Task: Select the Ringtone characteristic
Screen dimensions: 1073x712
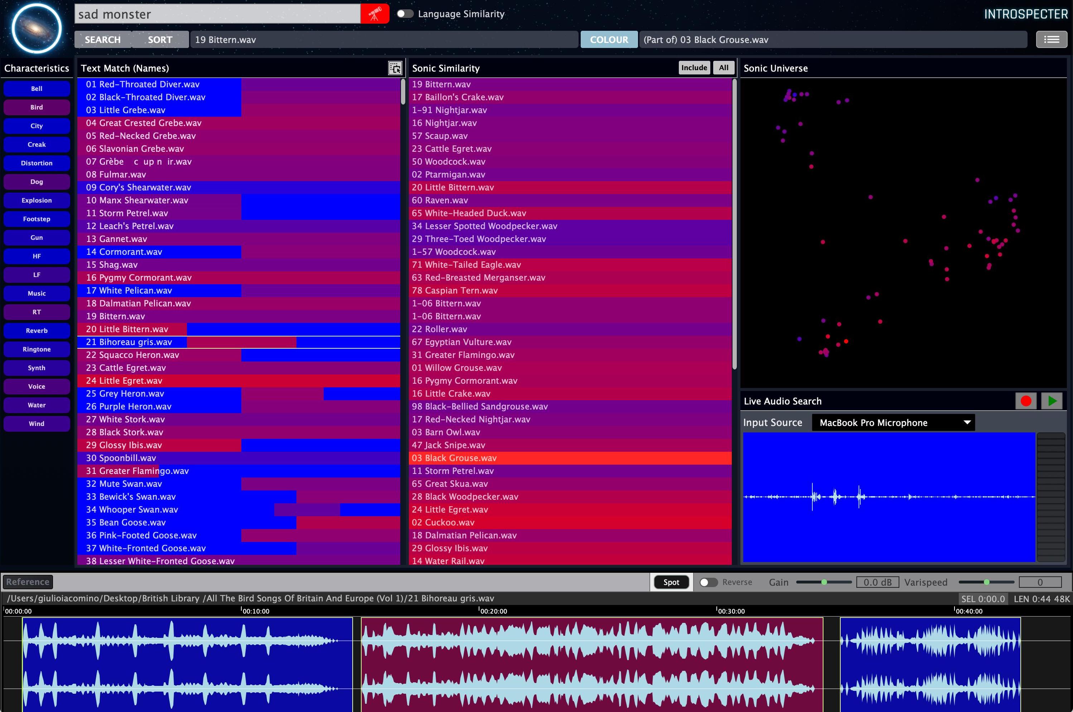Action: 37,349
